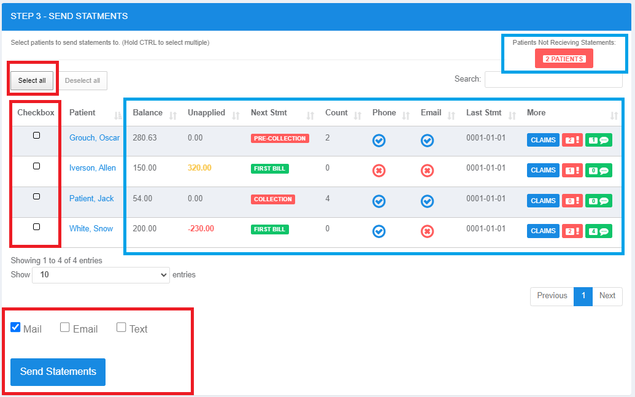Open comments badge for Grouch, Oscar
635x397 pixels.
599,140
